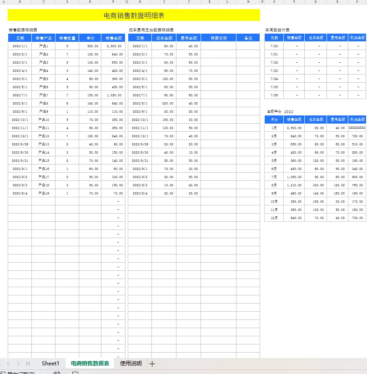Screen dimensions: 367x374
Task: Add a new sheet with the plus button
Action: click(152, 364)
